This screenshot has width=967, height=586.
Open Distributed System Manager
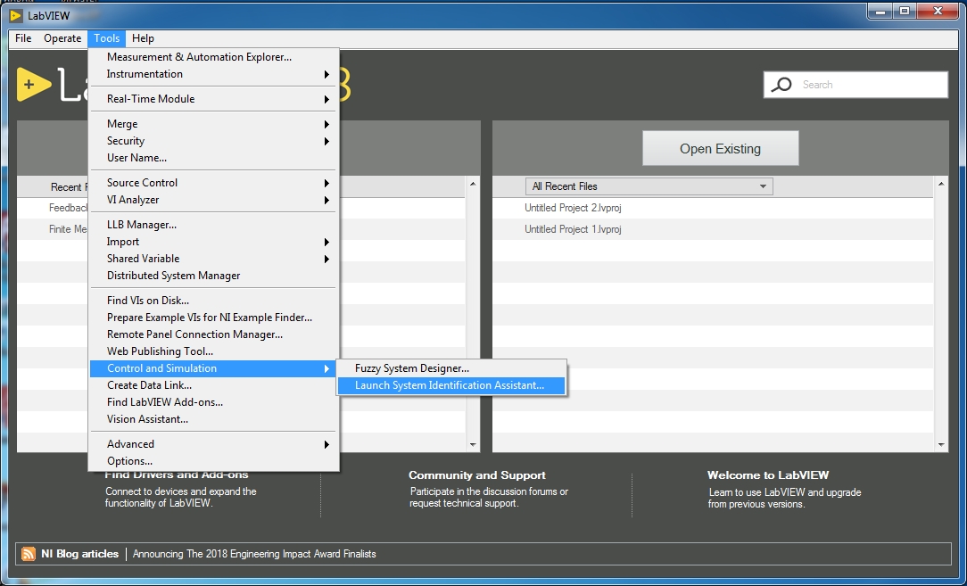(213, 276)
